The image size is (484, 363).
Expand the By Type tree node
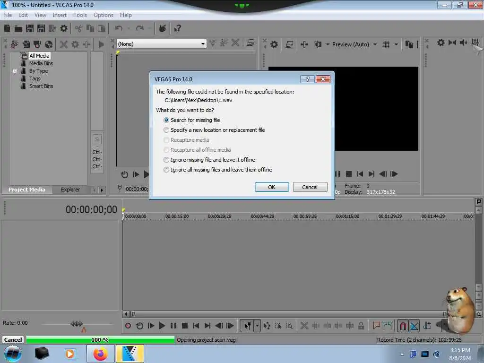pyautogui.click(x=15, y=71)
